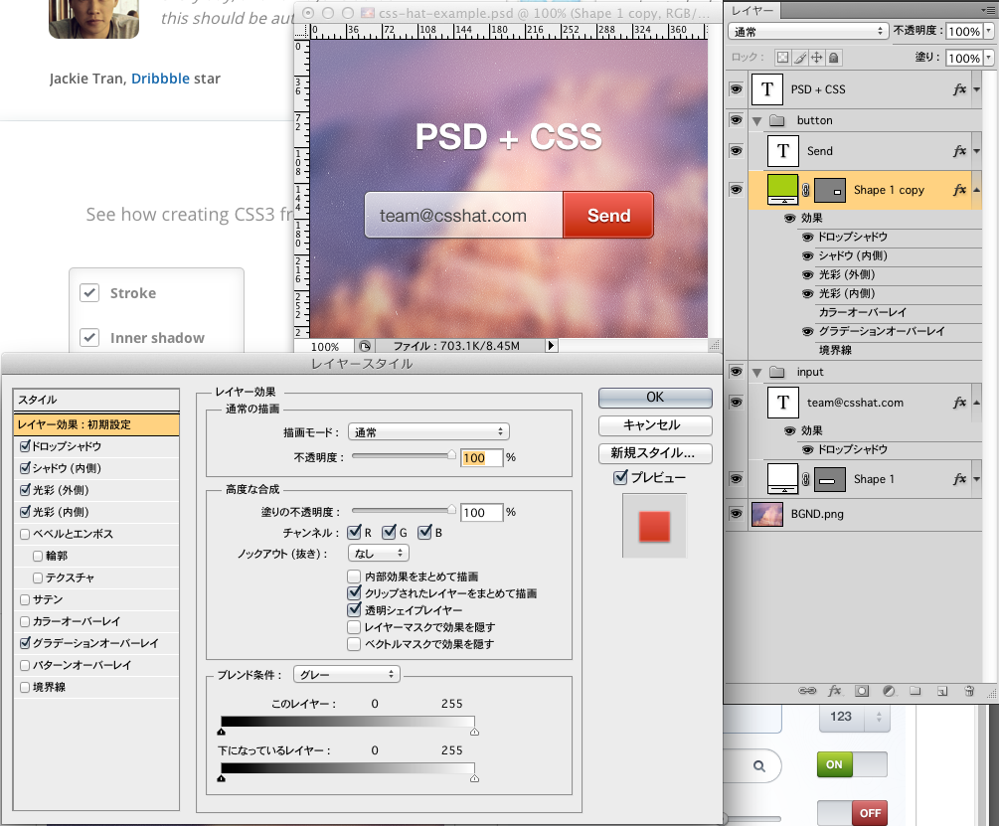The image size is (999, 826).
Task: Open the Layers panel blend mode 通常 dropdown
Action: (808, 31)
